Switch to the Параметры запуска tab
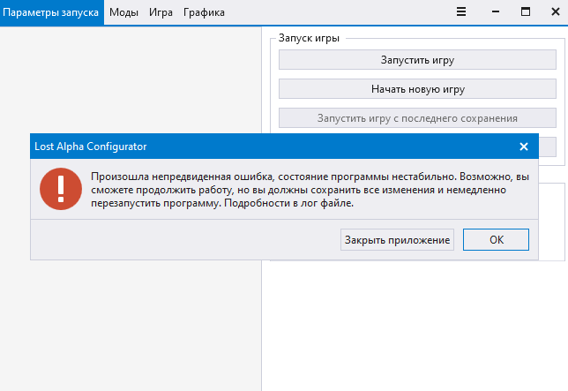The width and height of the screenshot is (568, 391). 51,12
